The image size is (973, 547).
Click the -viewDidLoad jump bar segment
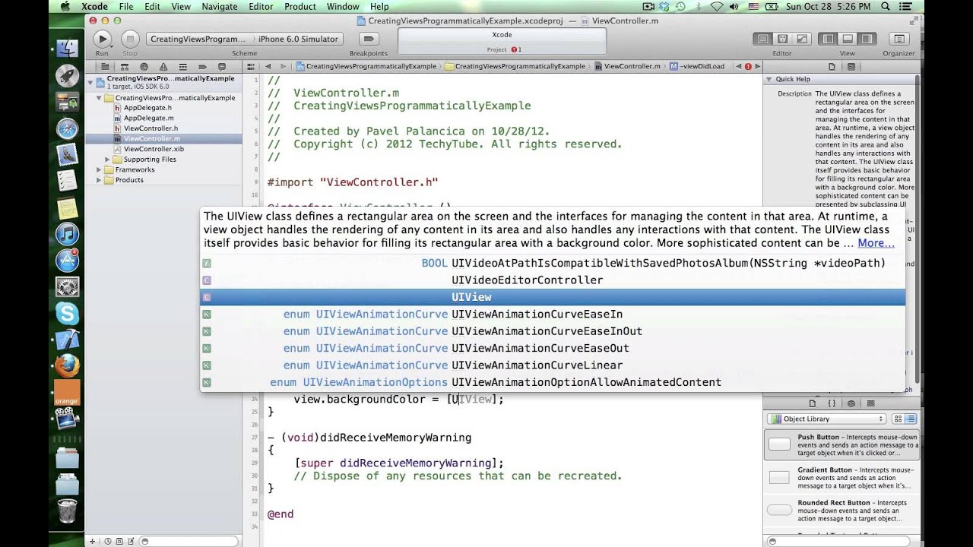[697, 67]
